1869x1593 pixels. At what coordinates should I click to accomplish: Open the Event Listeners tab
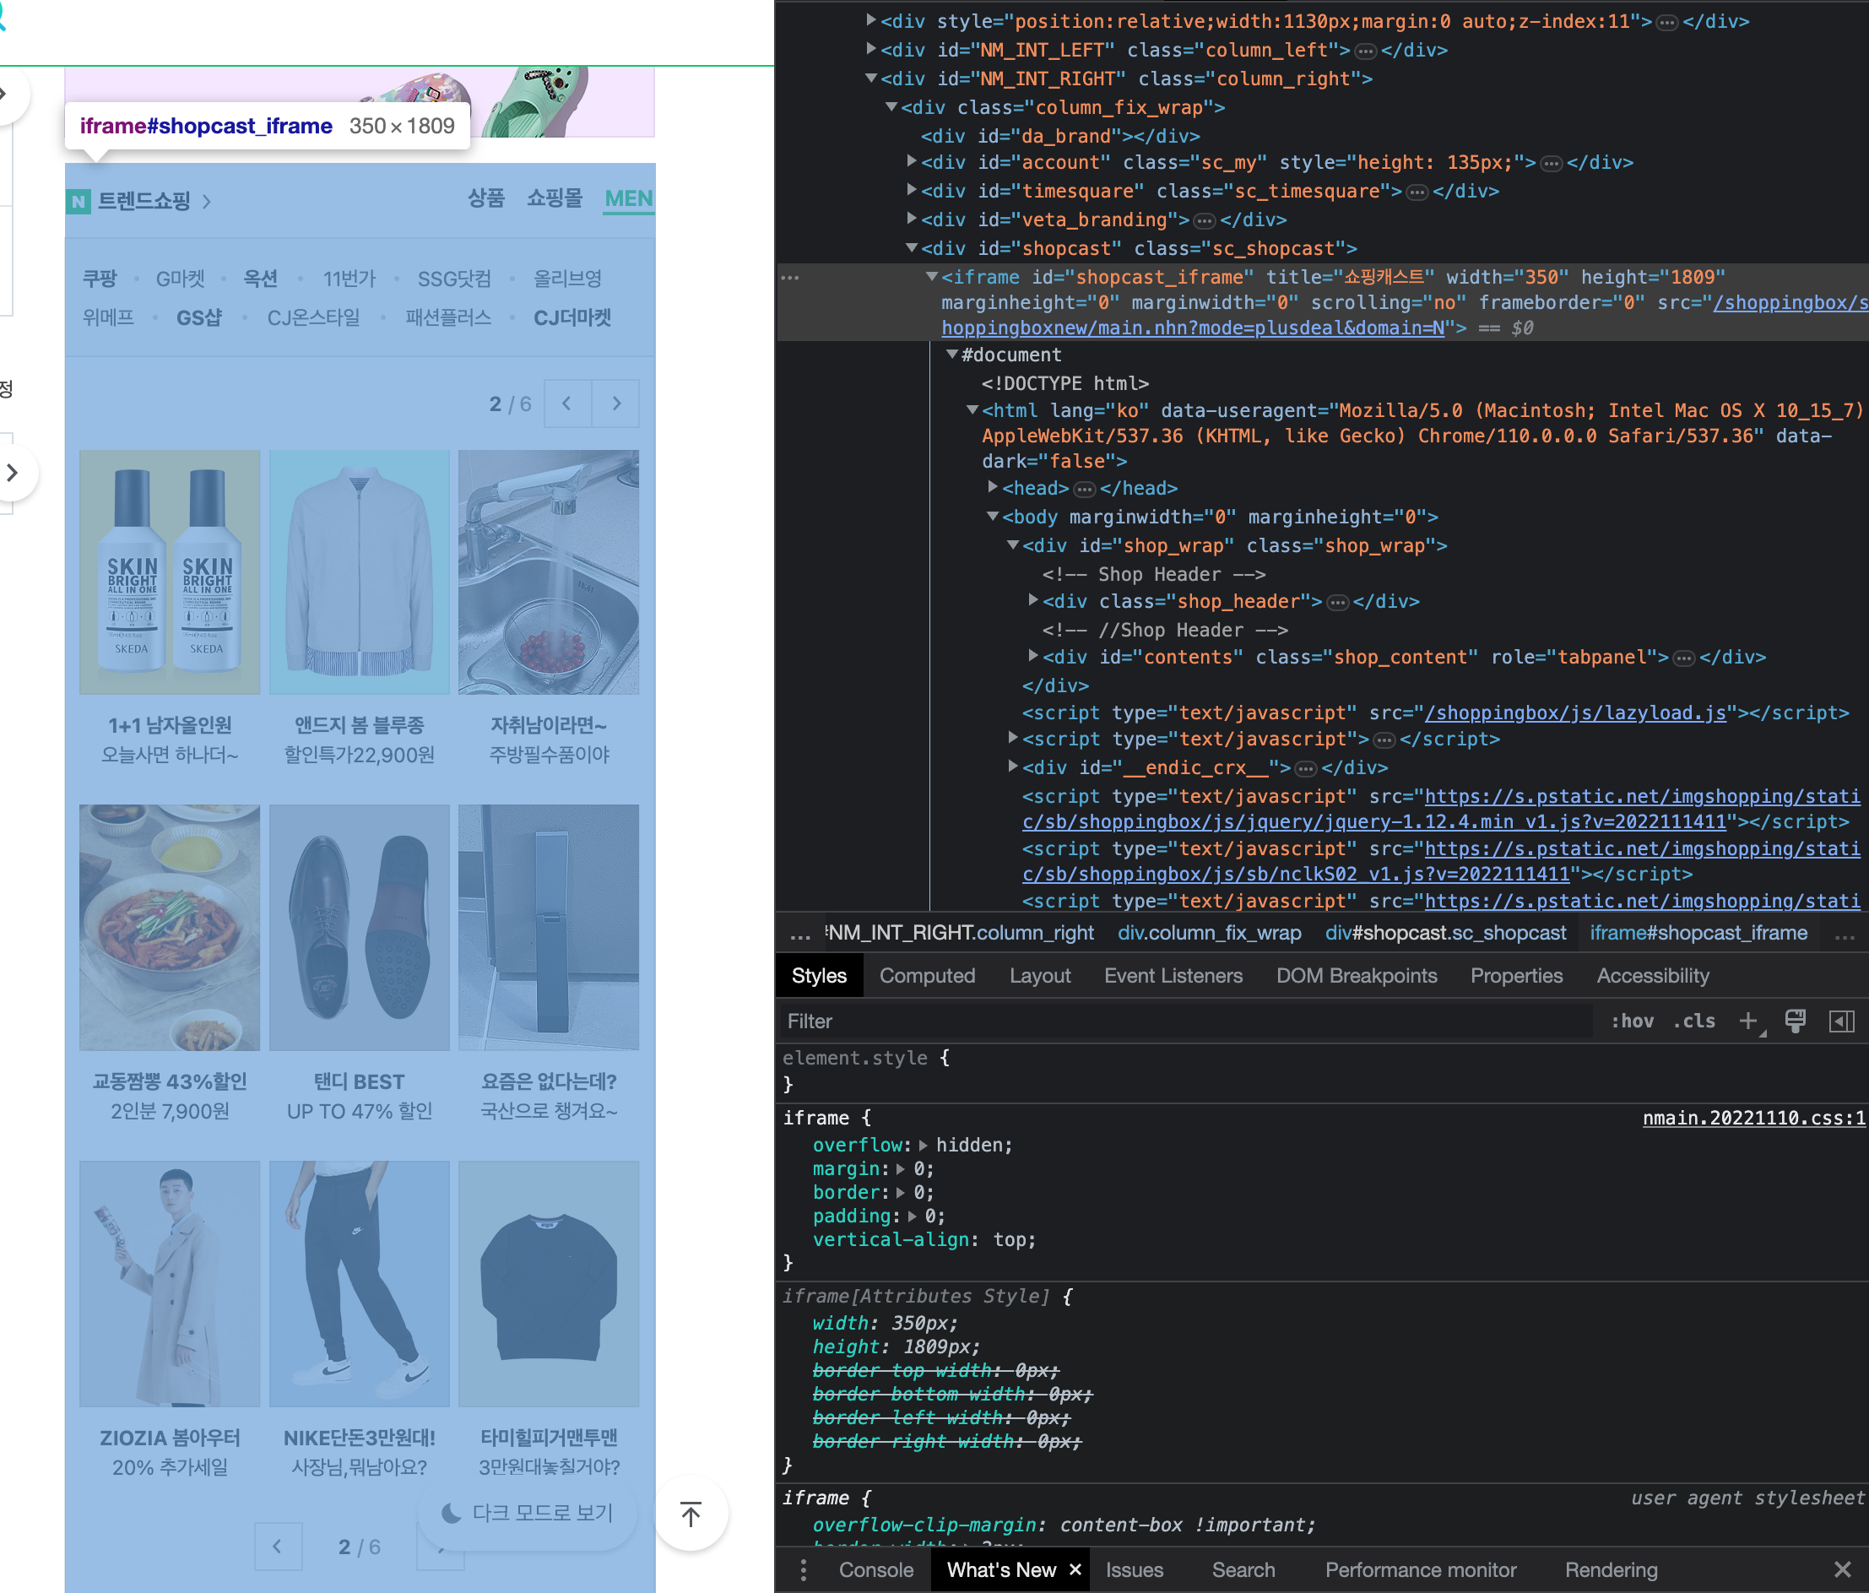click(x=1173, y=976)
